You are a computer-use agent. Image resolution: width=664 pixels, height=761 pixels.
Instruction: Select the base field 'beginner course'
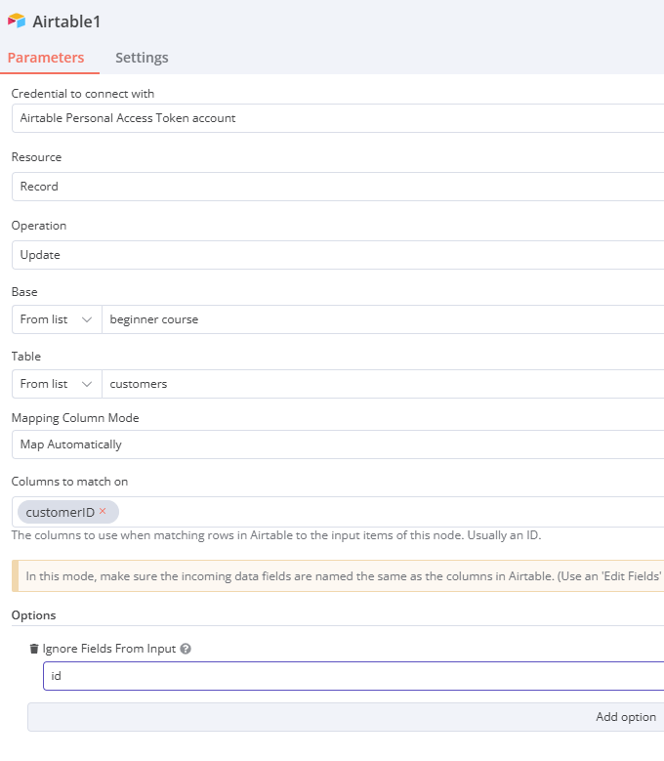pos(383,319)
